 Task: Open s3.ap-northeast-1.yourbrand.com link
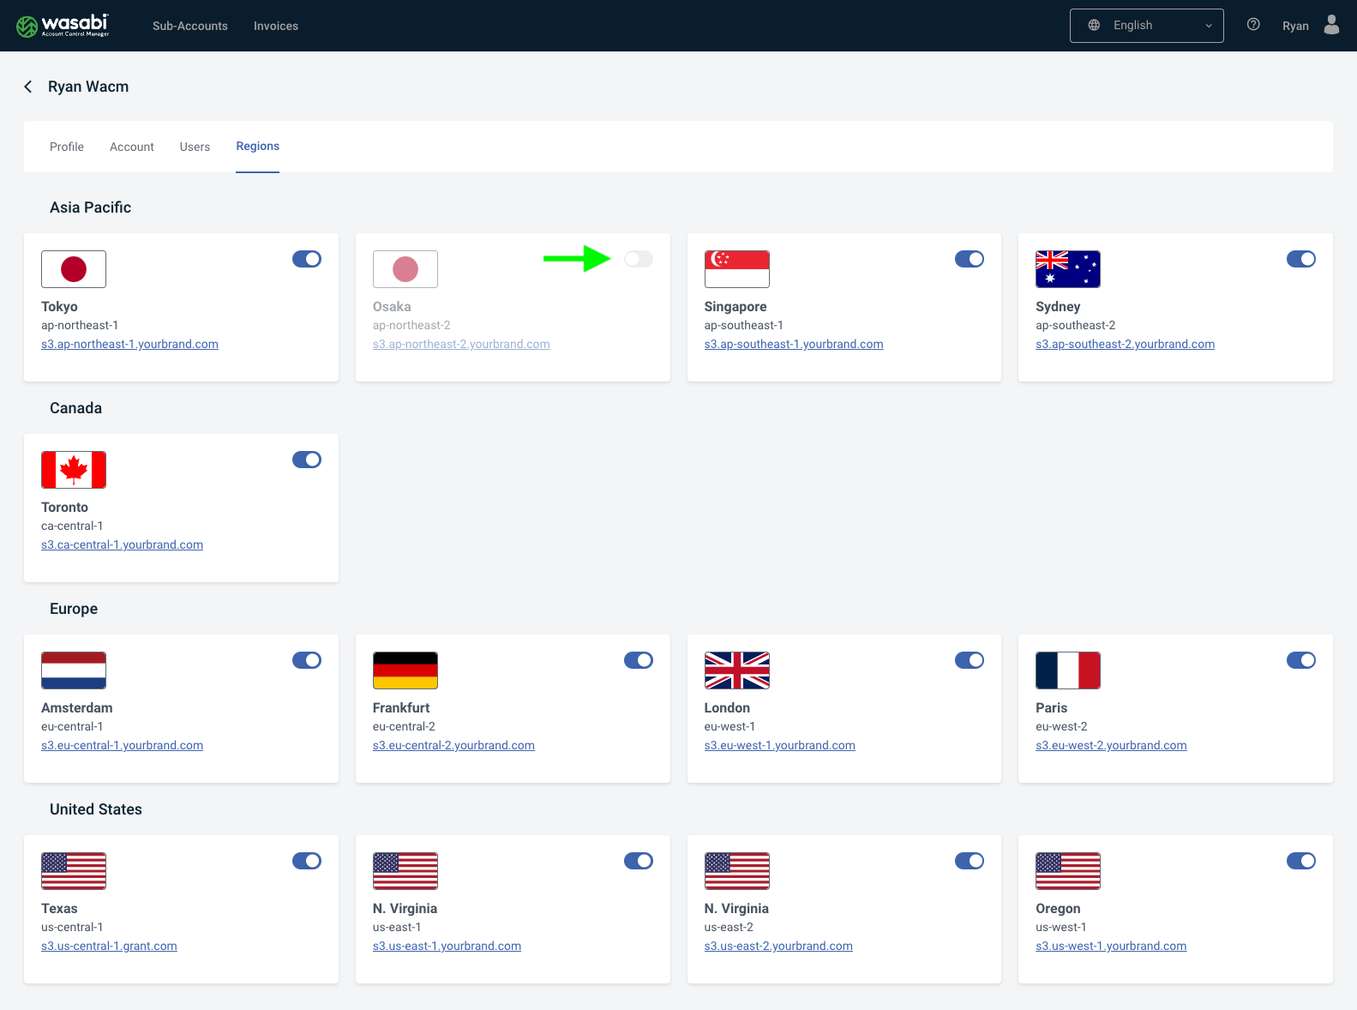(129, 344)
